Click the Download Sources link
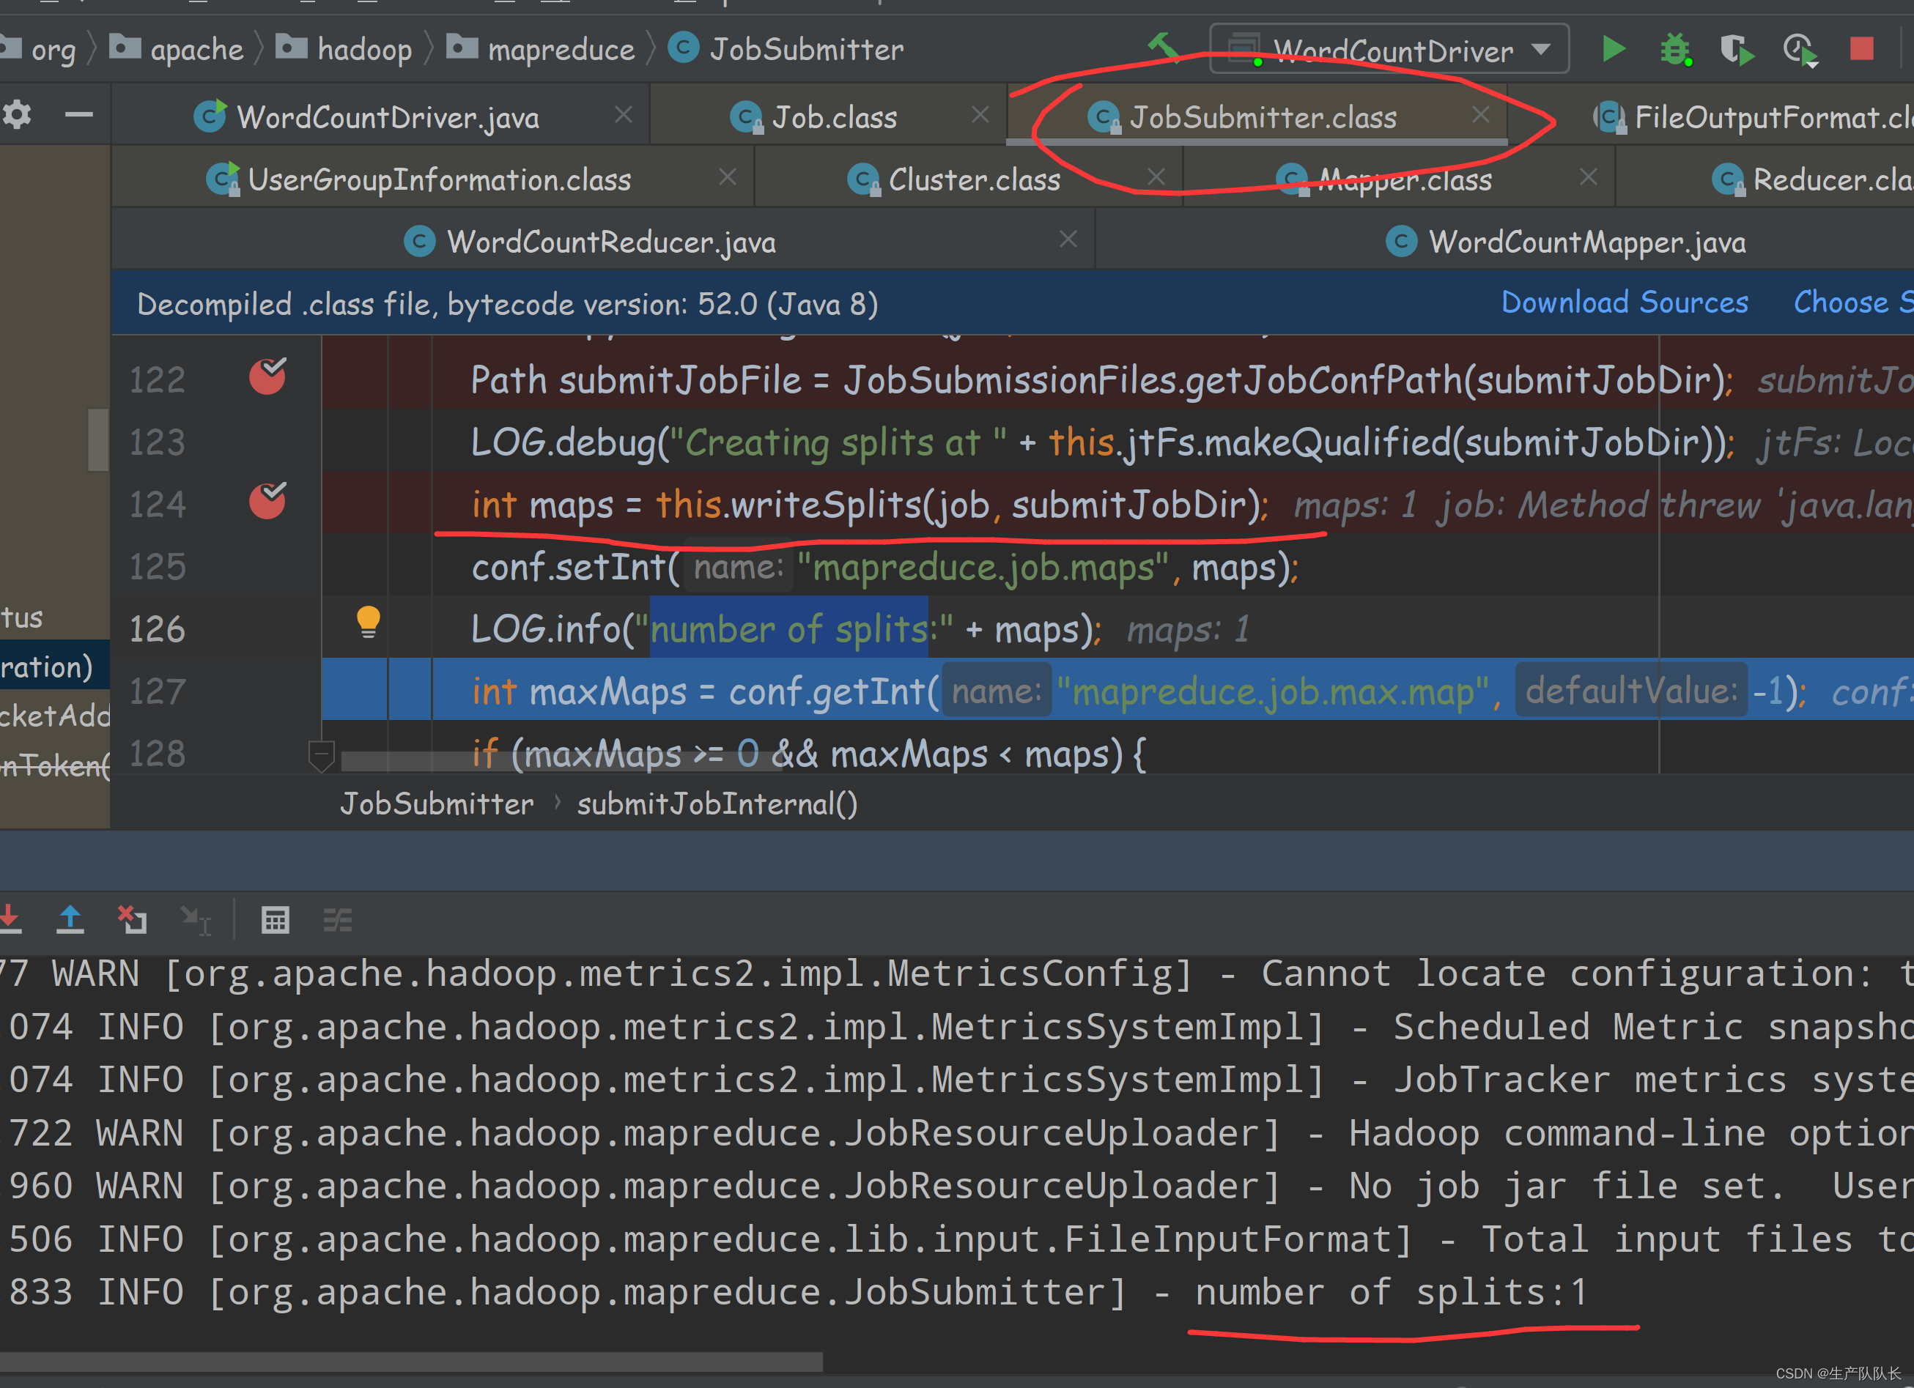The width and height of the screenshot is (1914, 1388). (1624, 302)
